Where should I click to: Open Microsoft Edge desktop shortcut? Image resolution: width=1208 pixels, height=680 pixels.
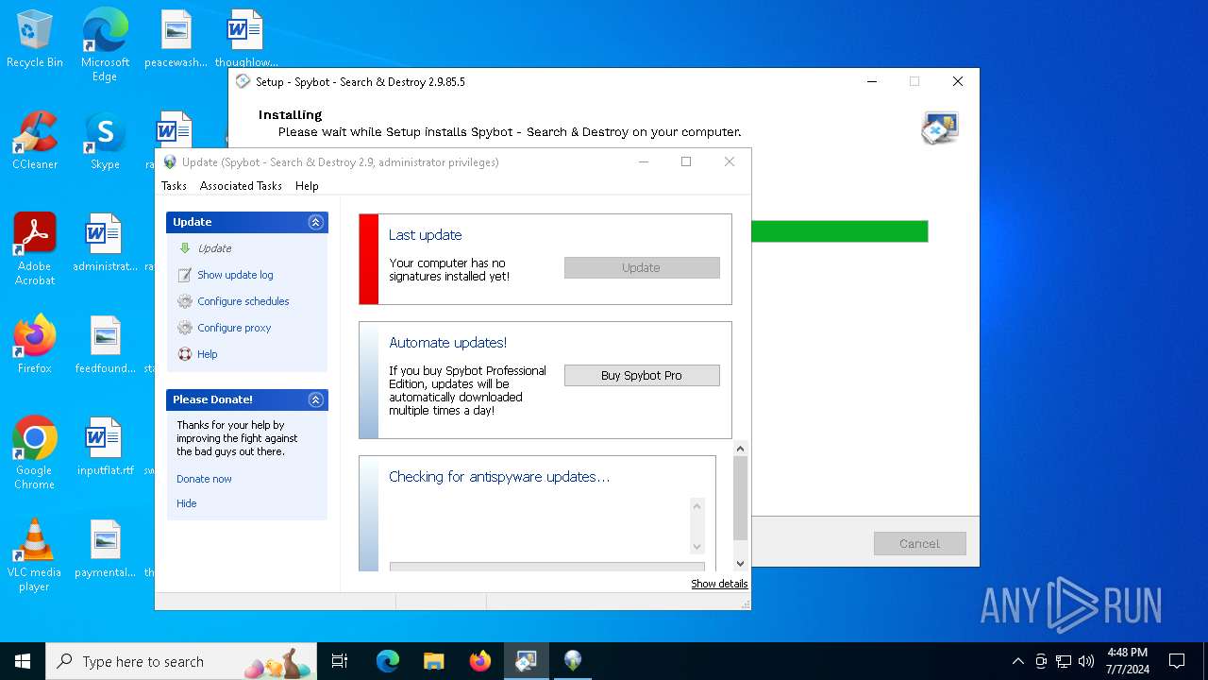point(105,44)
